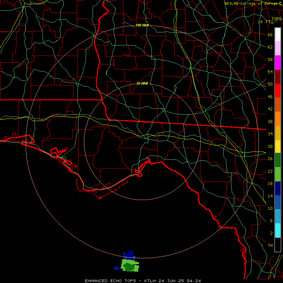Select the dark red legend segment
Screen dimensions: 283x283
pos(278,77)
